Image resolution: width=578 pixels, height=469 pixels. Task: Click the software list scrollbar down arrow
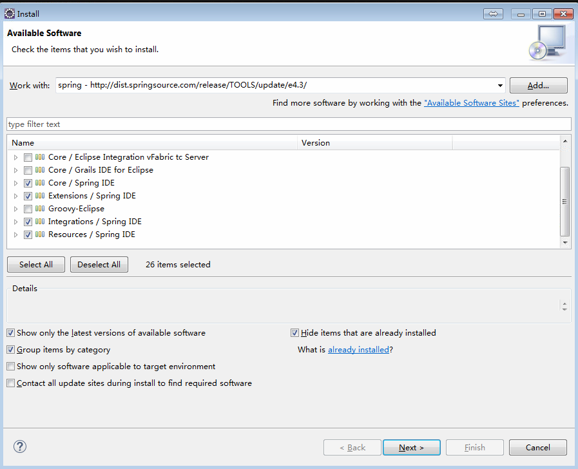564,242
